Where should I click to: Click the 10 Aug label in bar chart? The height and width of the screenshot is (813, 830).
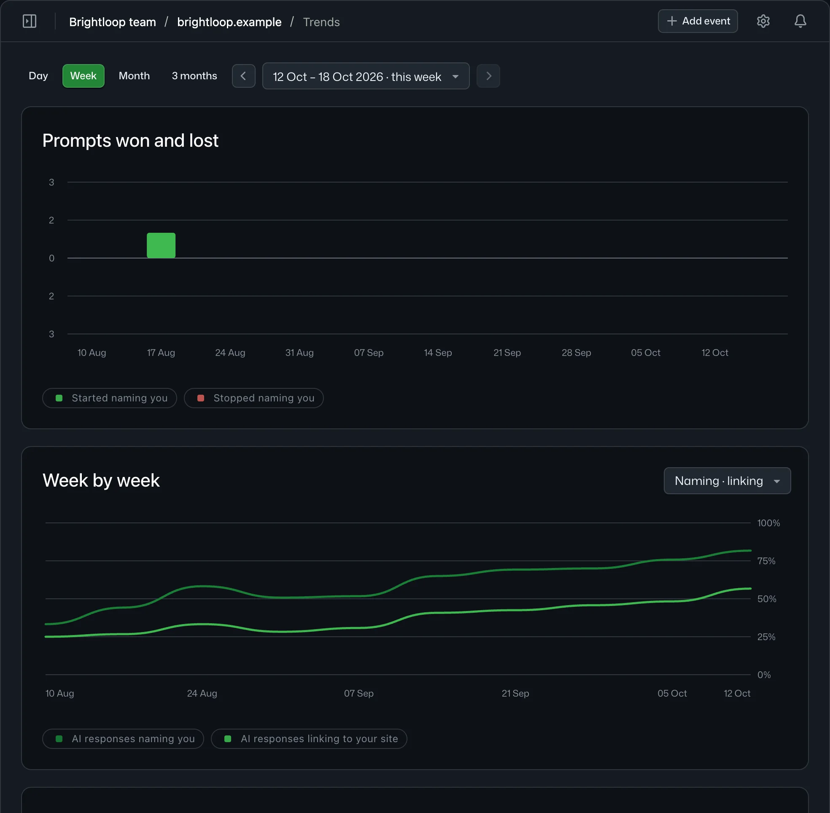coord(92,353)
